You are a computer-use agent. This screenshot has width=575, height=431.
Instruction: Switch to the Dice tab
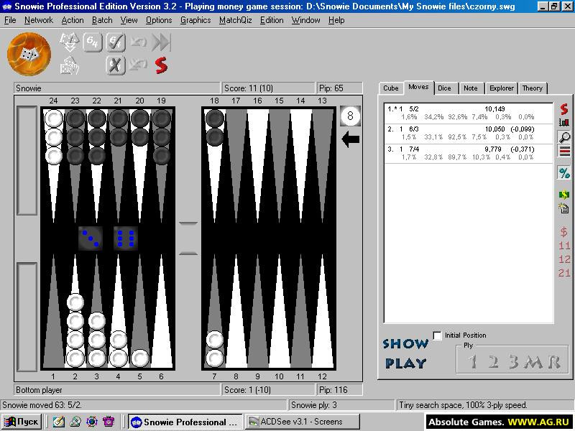(x=444, y=88)
